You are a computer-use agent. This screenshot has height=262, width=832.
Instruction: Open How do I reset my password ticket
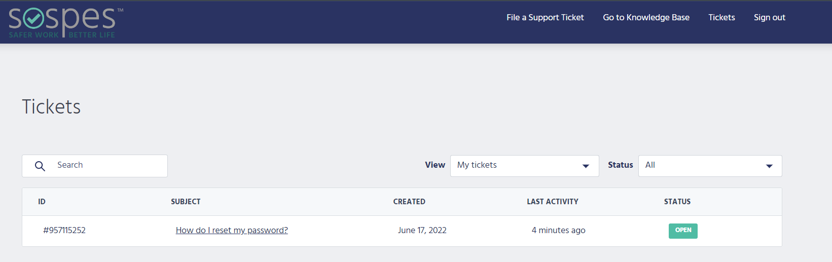tap(232, 230)
